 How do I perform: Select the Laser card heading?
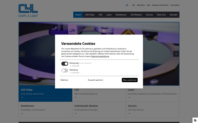click(x=131, y=90)
